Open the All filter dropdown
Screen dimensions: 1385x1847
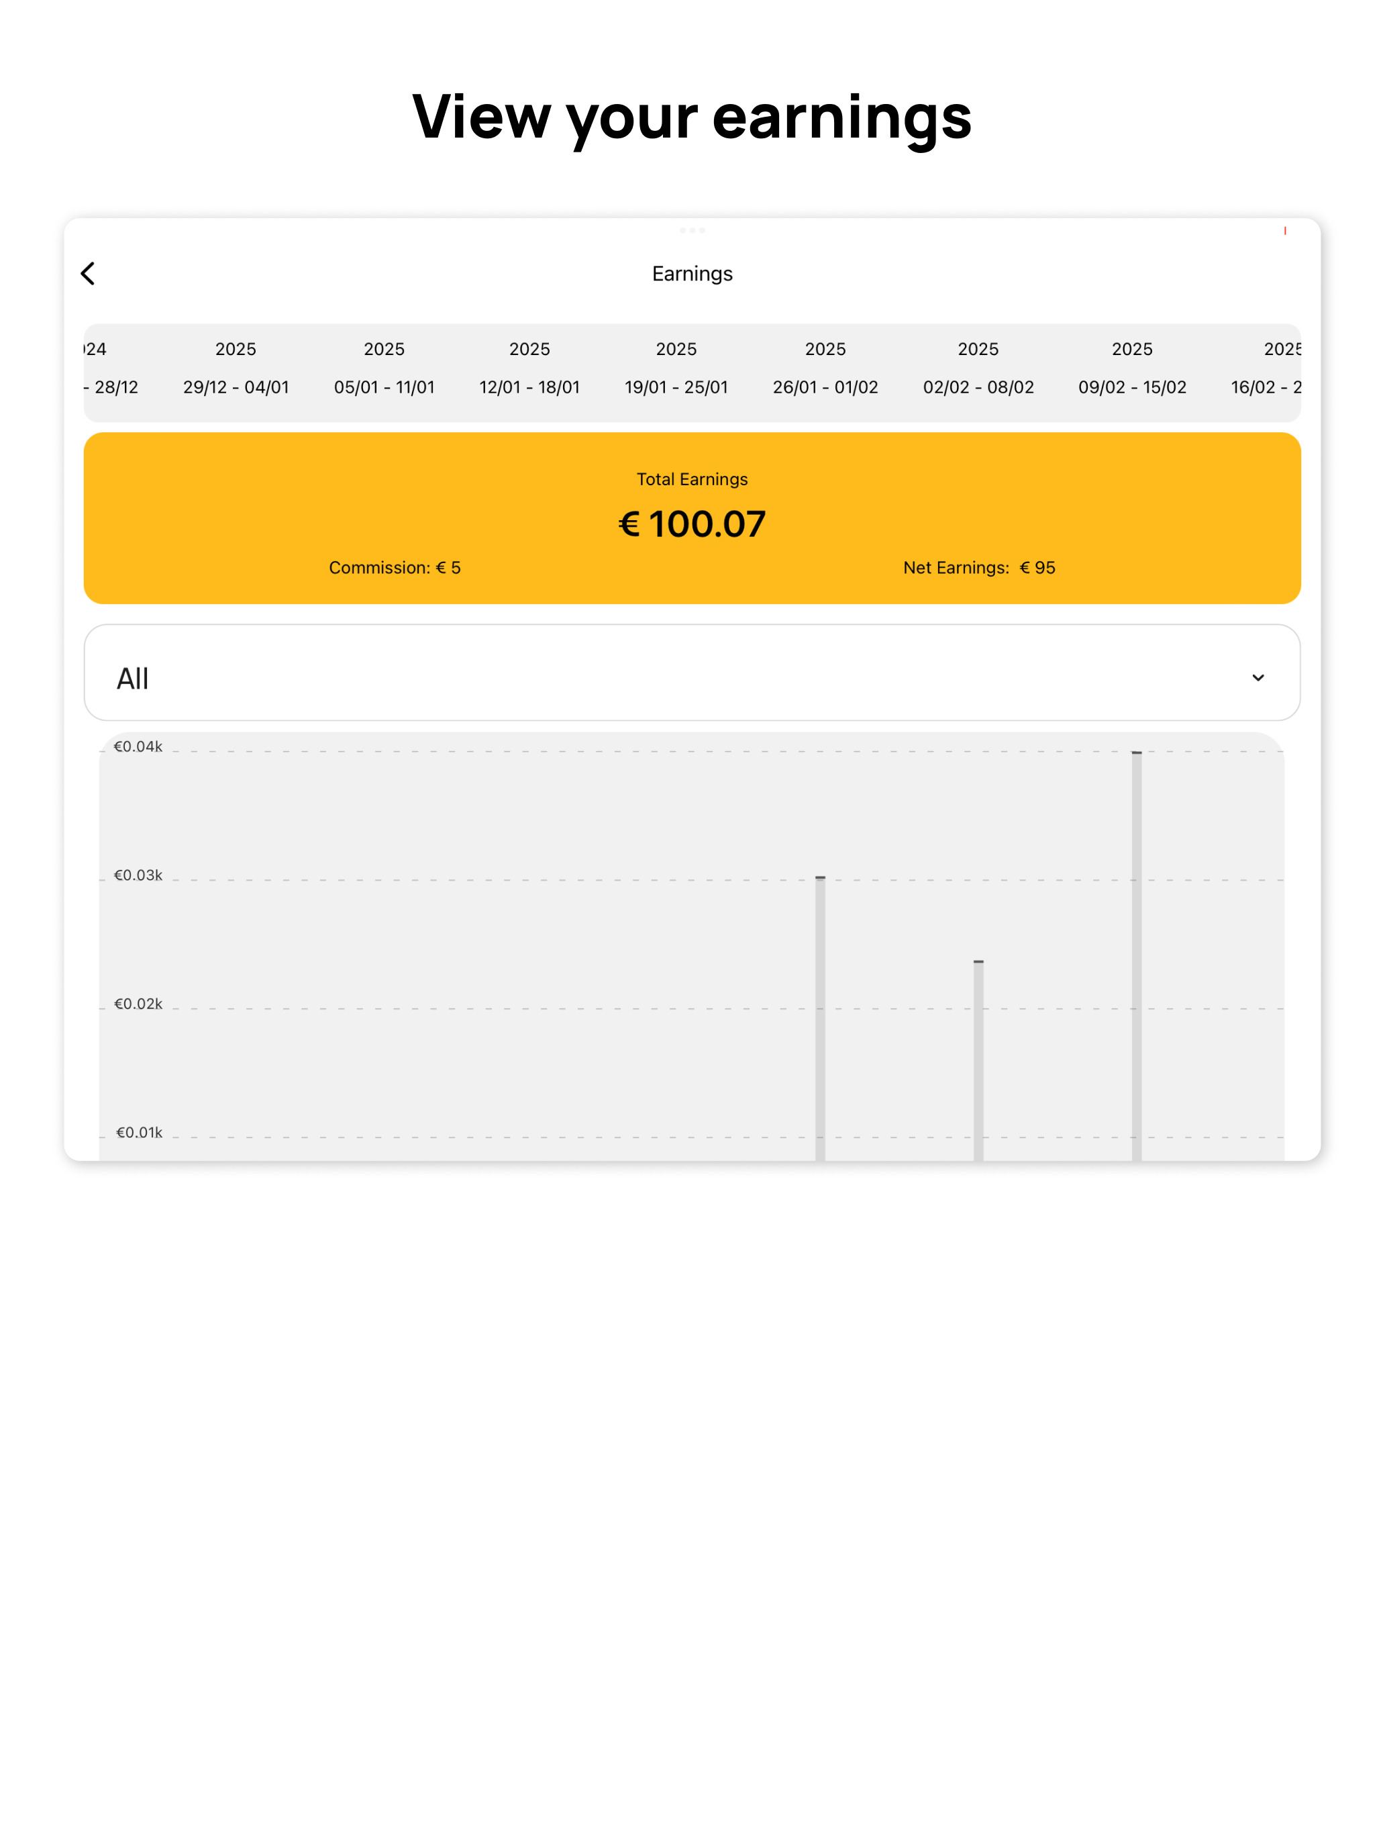(692, 673)
